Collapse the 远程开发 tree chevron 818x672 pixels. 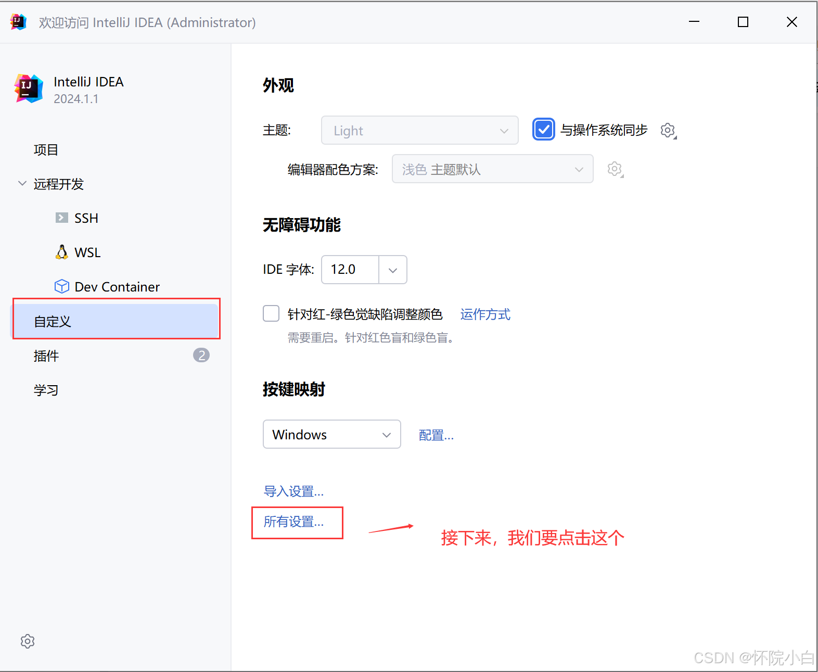22,183
